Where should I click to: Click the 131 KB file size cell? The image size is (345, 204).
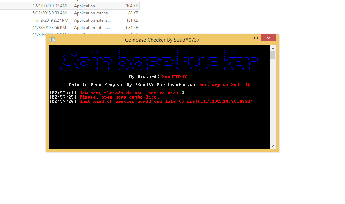click(x=132, y=20)
